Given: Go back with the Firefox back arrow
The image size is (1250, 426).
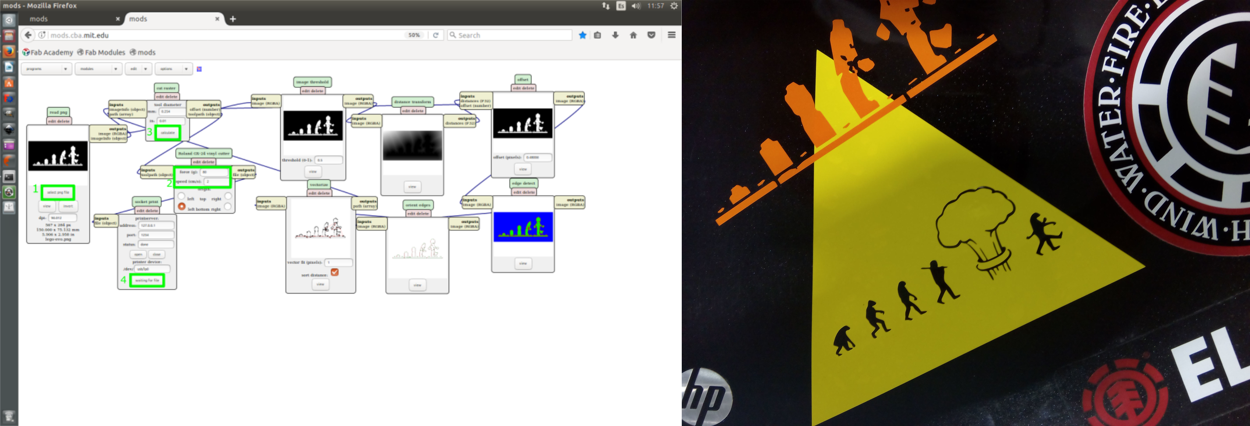Looking at the screenshot, I should coord(28,35).
